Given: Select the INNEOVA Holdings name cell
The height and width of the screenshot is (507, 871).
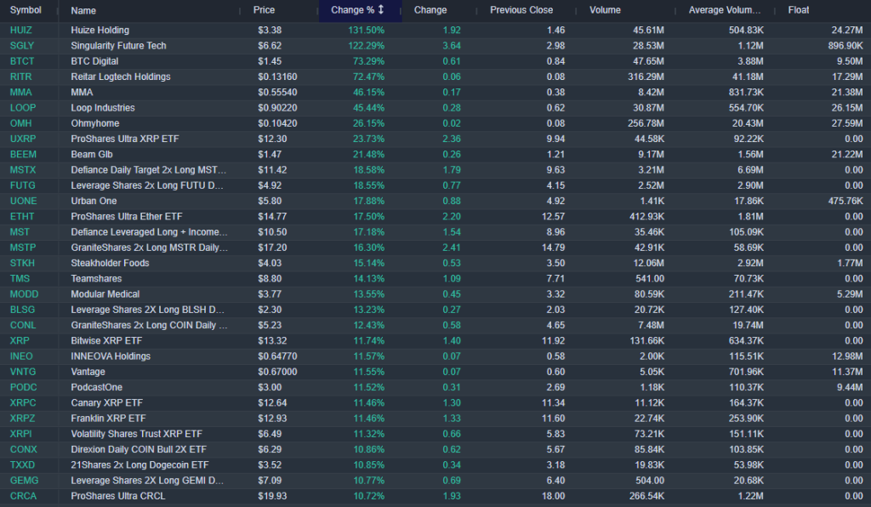Looking at the screenshot, I should pos(111,356).
